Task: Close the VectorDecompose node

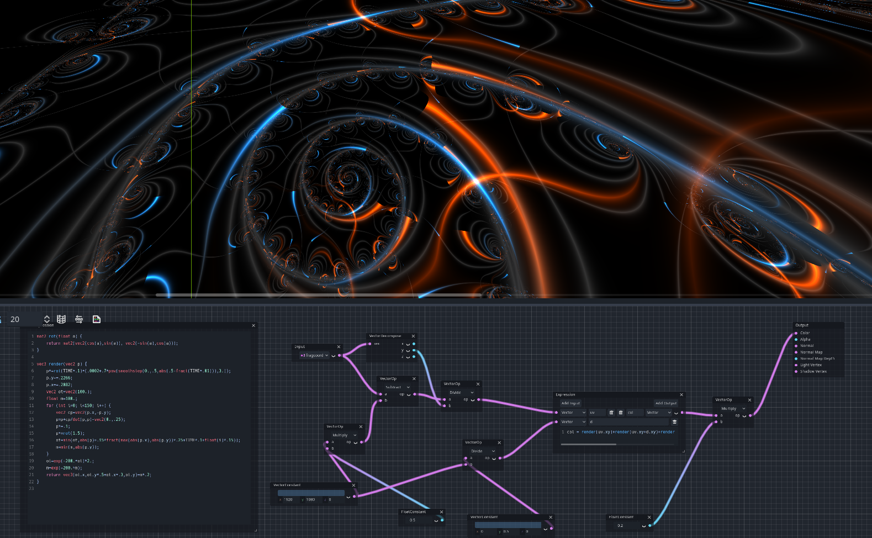Action: [x=413, y=336]
